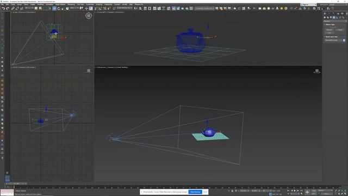
Task: Click the Mirror tool icon
Action: (135, 9)
